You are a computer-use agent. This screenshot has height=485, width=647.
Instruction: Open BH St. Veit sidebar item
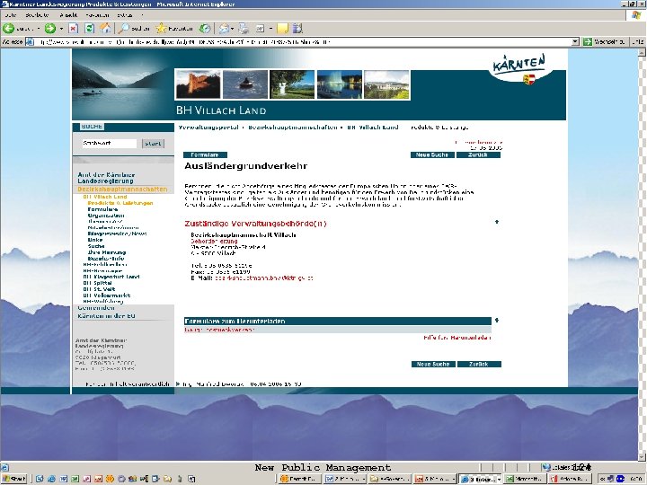tap(99, 289)
